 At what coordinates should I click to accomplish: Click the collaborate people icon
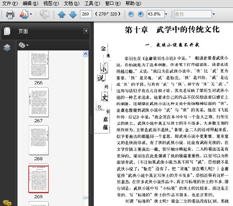click(x=24, y=14)
